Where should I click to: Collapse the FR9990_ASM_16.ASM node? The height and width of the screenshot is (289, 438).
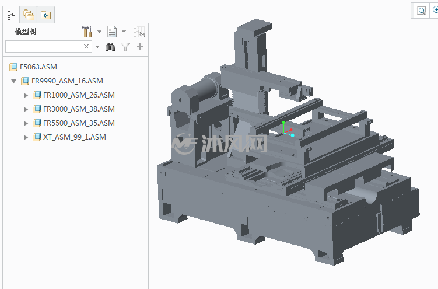point(13,81)
